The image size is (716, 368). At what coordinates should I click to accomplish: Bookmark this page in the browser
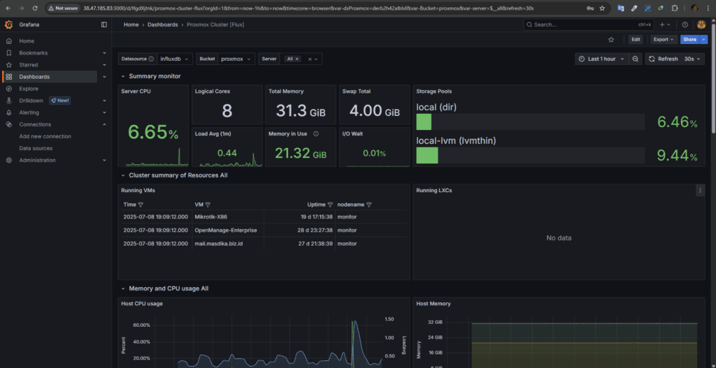[602, 8]
